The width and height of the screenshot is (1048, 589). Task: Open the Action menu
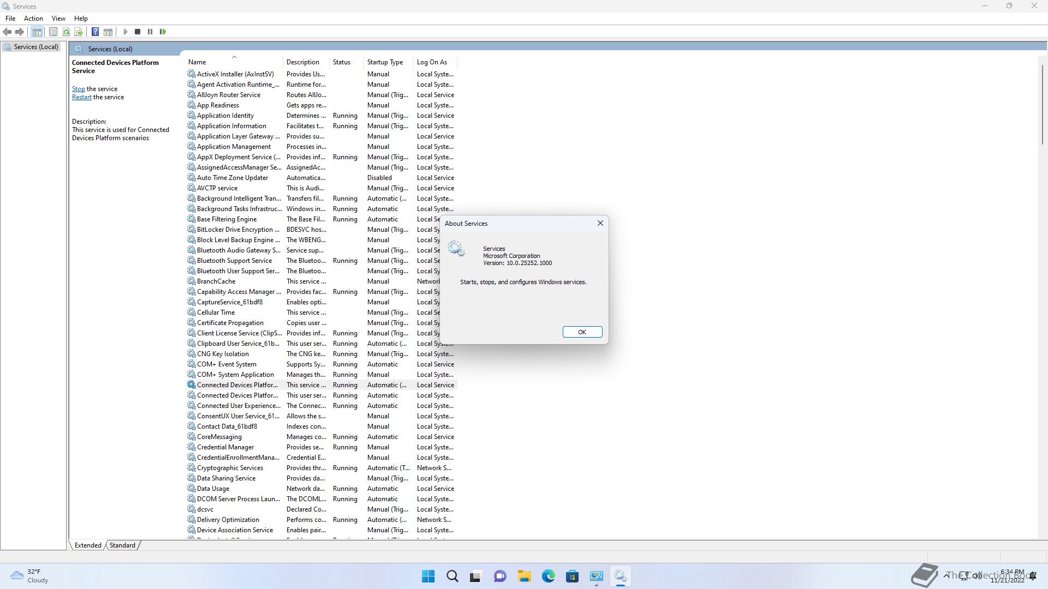tap(33, 18)
